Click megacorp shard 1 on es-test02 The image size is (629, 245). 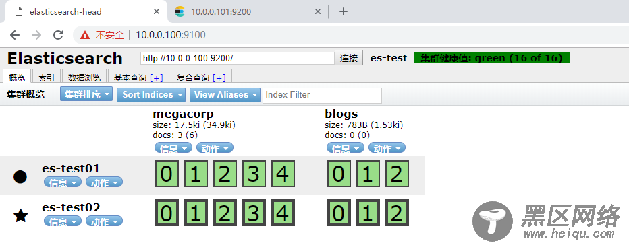coord(195,213)
